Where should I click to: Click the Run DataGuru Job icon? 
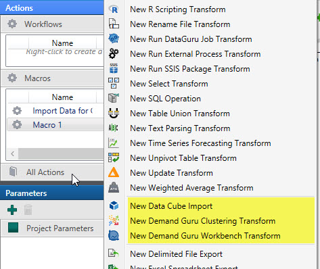coord(114,39)
